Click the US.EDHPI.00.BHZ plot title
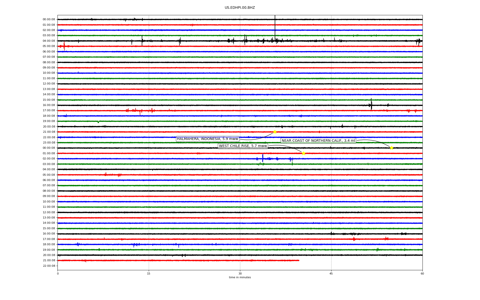This screenshot has width=480, height=300. click(240, 8)
